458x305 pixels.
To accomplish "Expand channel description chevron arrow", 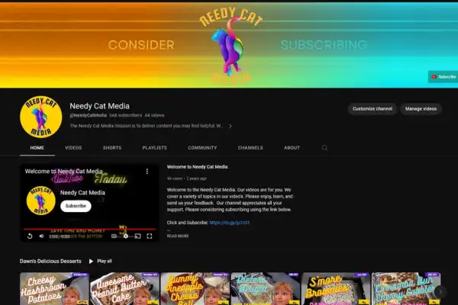I will point(231,126).
